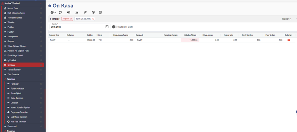Viewport: 297px width, 132px height.
Task: Sort by Para Verilen column header
Action: (x=270, y=35)
